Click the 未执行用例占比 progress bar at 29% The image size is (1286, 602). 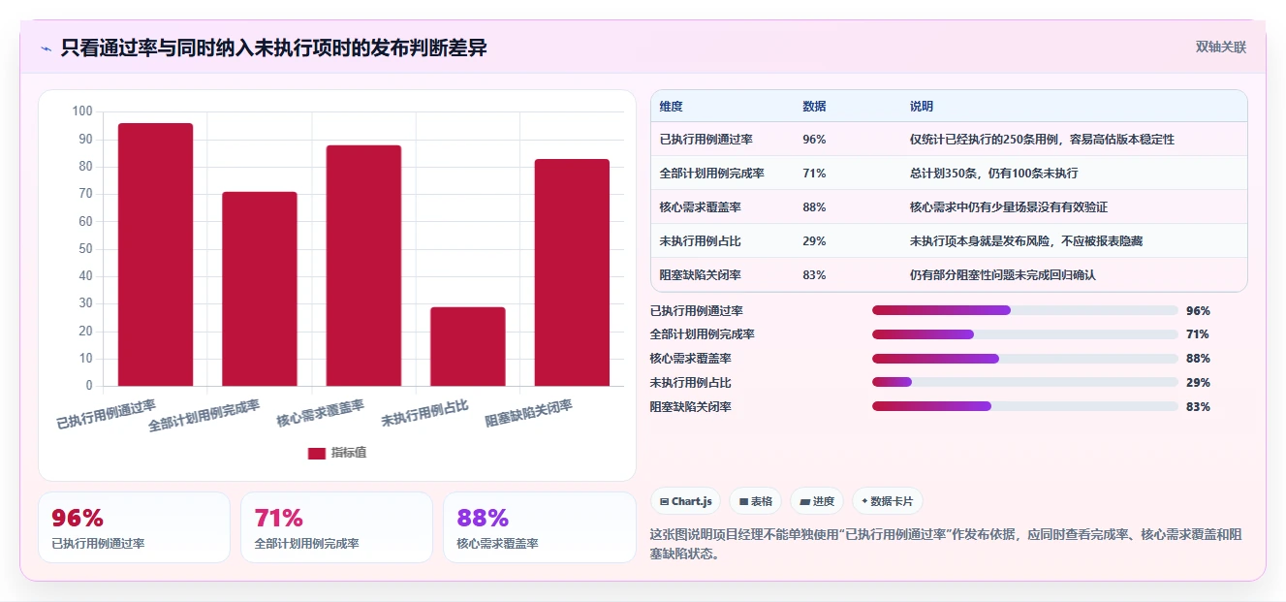[x=1025, y=382]
